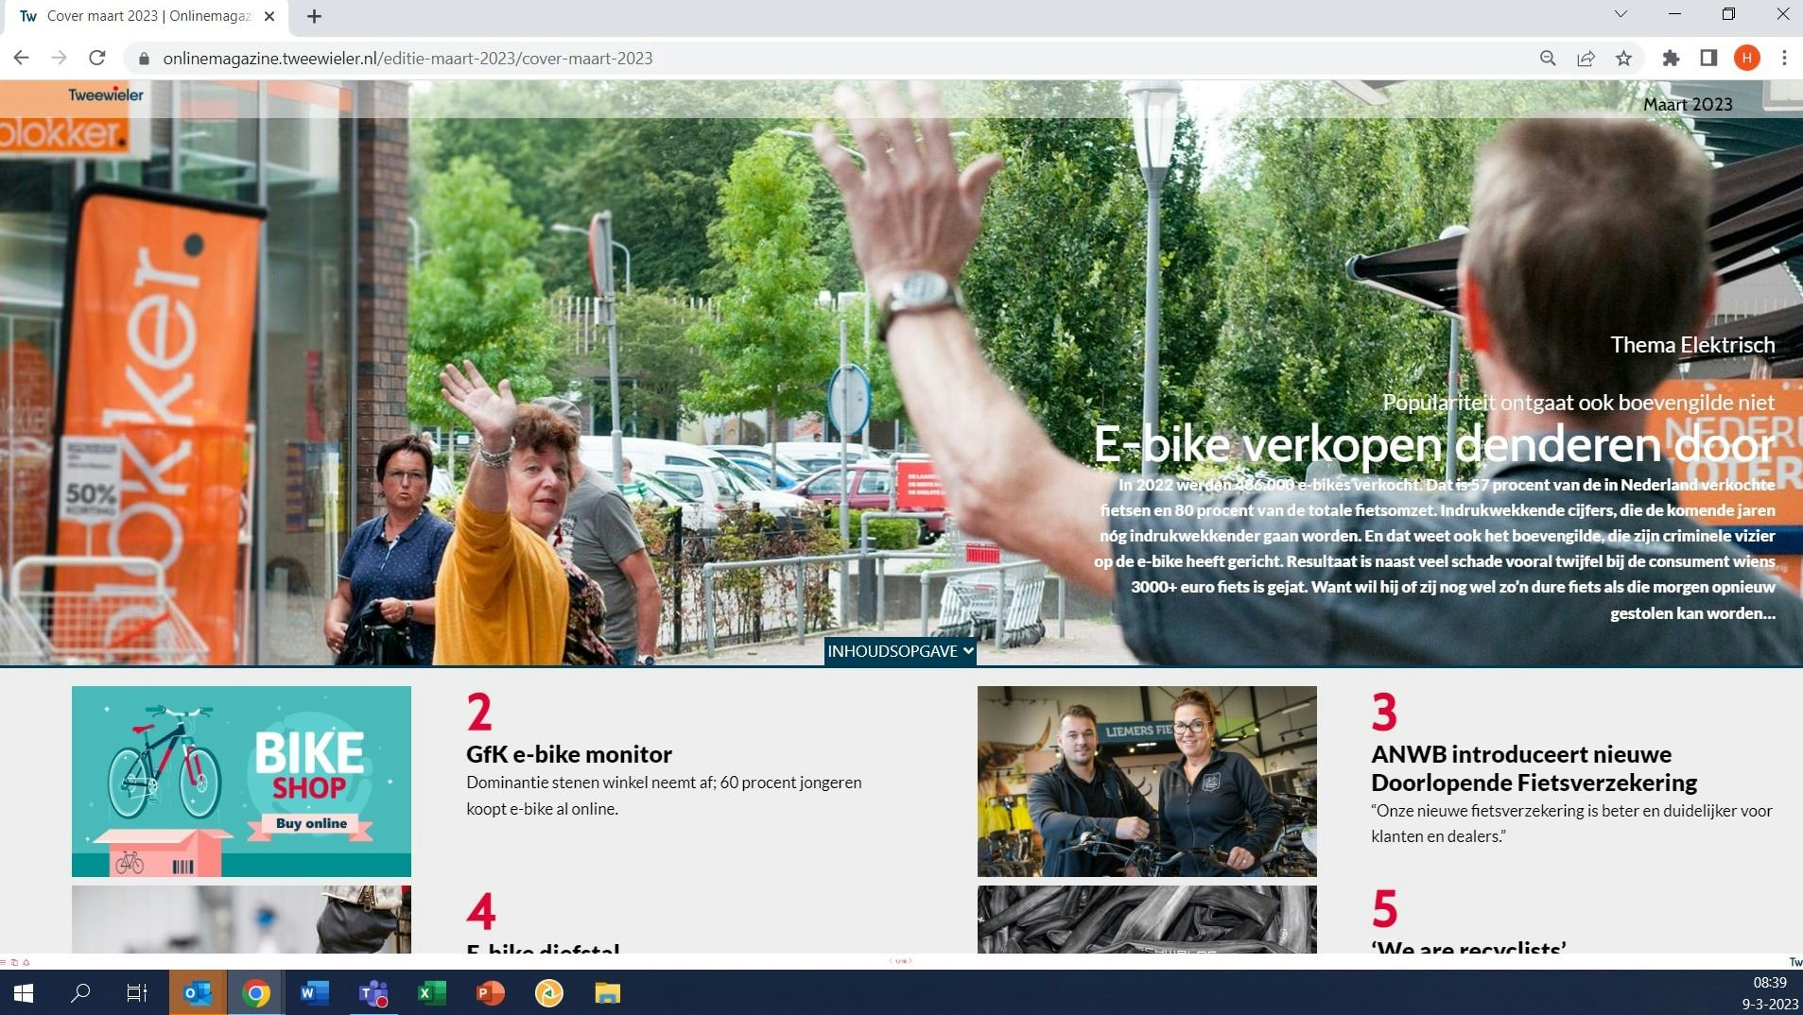Screen dimensions: 1803x1015
Task: Click the address bar URL field
Action: 756,59
